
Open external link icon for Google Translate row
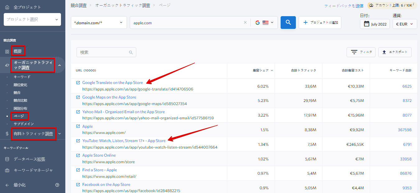[x=78, y=83]
